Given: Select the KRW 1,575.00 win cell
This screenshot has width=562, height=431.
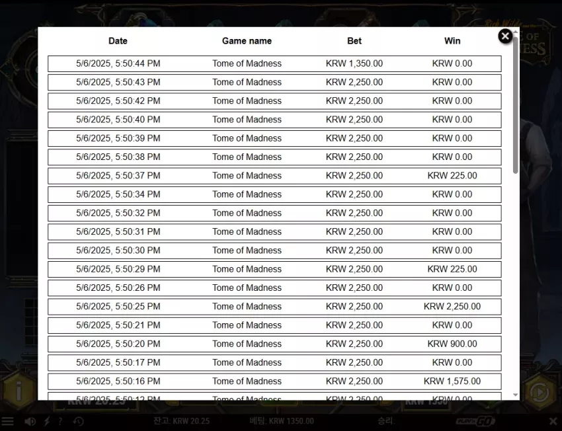Looking at the screenshot, I should click(452, 381).
